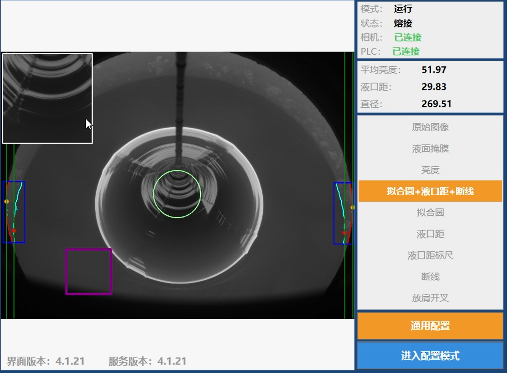Screen dimensions: 507x373
Task: Select the 原始图像 view option
Action: [430, 127]
